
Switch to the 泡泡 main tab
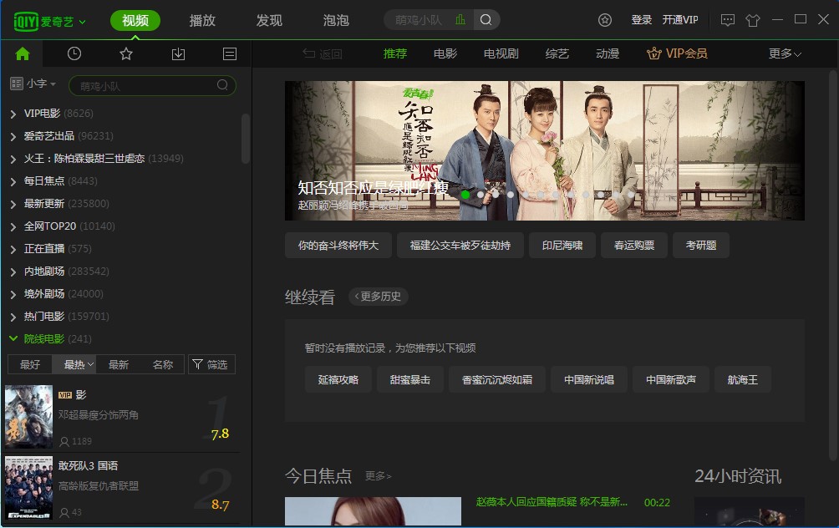tap(336, 20)
